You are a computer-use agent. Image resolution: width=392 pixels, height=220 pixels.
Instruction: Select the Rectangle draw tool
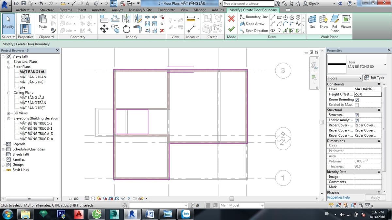279,17
